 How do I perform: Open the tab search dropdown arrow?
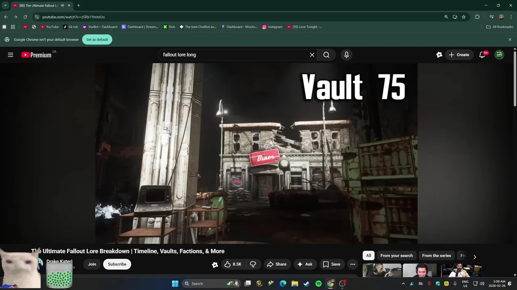coord(5,6)
